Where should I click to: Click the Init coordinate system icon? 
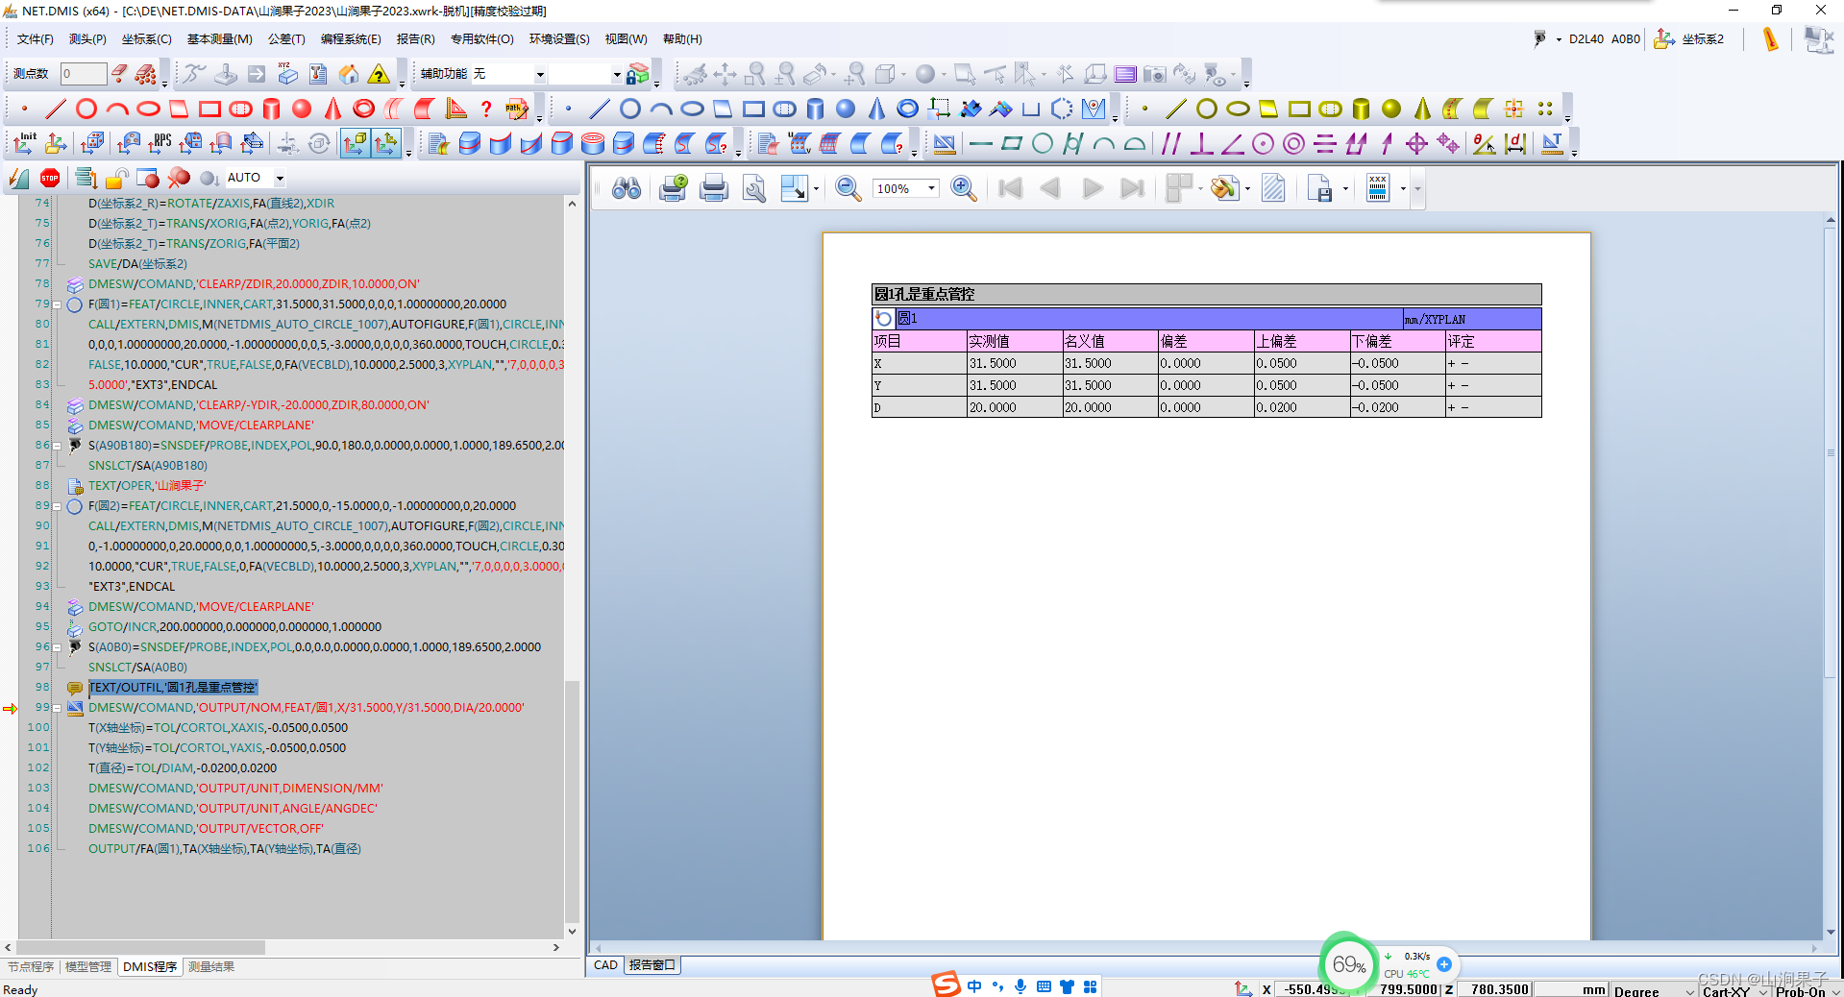click(x=25, y=143)
